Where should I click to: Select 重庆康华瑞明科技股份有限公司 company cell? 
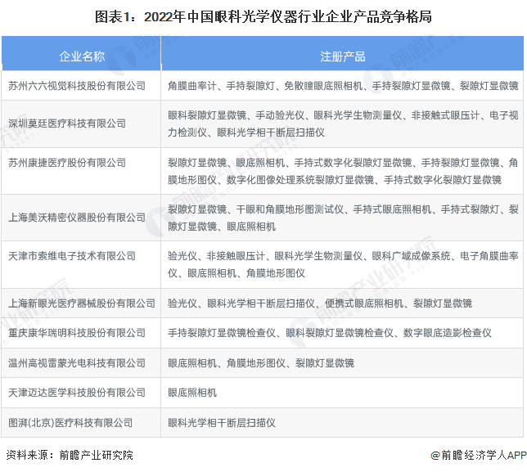(x=81, y=333)
